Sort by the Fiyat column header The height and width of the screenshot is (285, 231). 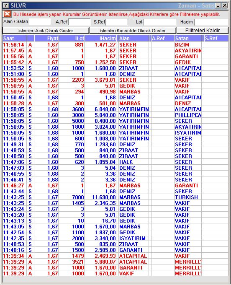[x=46, y=39]
